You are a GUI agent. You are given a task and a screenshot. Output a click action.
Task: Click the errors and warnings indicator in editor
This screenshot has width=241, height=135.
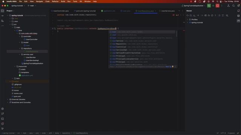tap(176, 15)
